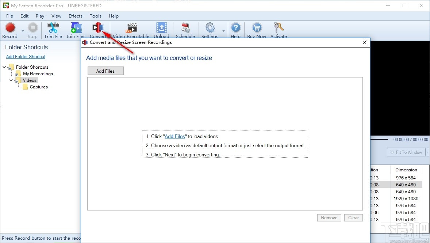
Task: Click the Convert toolbar icon
Action: pyautogui.click(x=98, y=27)
